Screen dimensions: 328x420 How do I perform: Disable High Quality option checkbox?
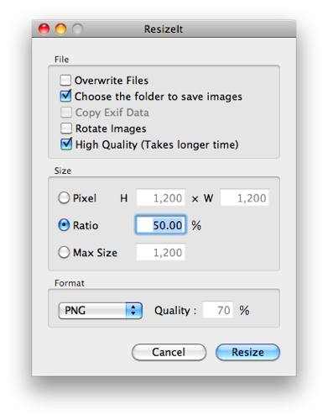pos(66,144)
